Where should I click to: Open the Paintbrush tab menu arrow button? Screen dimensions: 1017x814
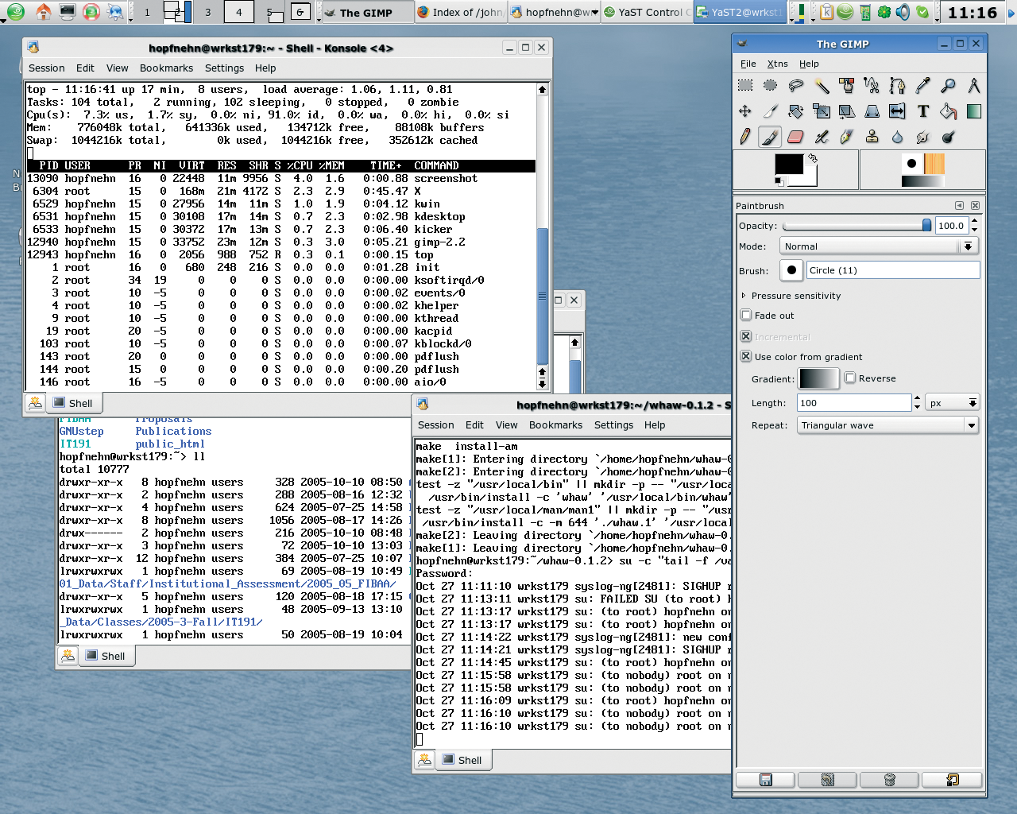959,206
